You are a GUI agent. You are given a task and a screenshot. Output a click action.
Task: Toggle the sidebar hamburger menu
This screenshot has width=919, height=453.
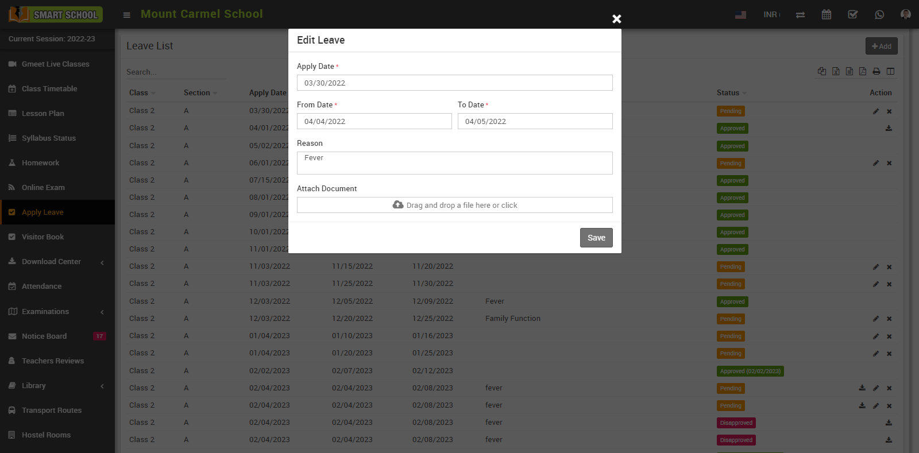click(x=127, y=15)
